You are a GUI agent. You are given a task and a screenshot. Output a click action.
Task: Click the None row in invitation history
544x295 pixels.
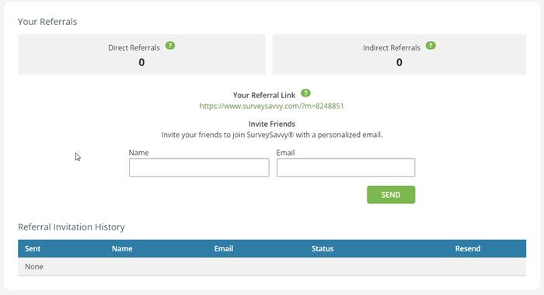click(272, 266)
